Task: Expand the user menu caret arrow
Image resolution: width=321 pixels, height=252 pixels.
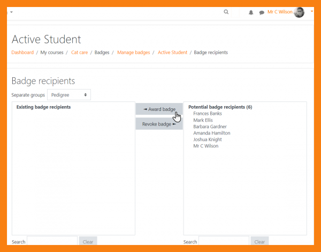Action: click(311, 11)
